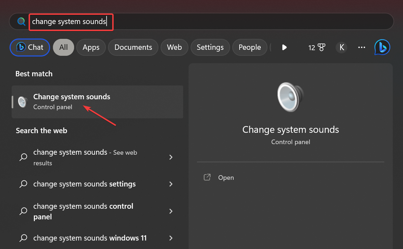Launch Bing from the top-right icon
Viewport: 403px width, 249px height.
coord(382,47)
